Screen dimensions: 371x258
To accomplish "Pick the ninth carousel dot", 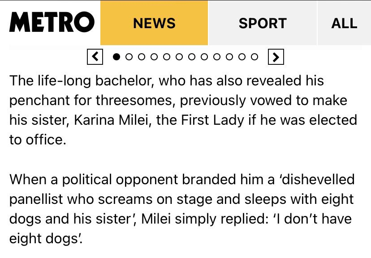I will [217, 57].
